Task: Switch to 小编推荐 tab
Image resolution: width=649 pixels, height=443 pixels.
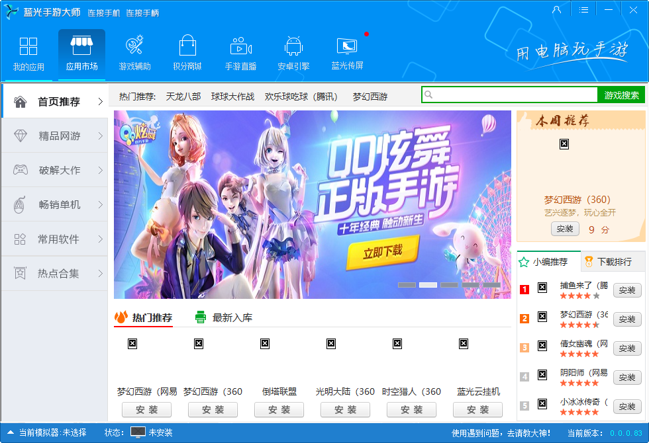Action: [x=549, y=262]
